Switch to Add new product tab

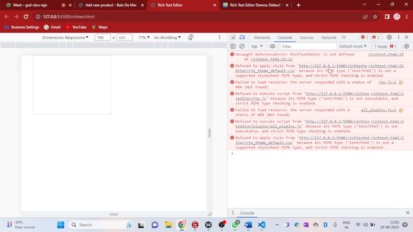[111, 5]
